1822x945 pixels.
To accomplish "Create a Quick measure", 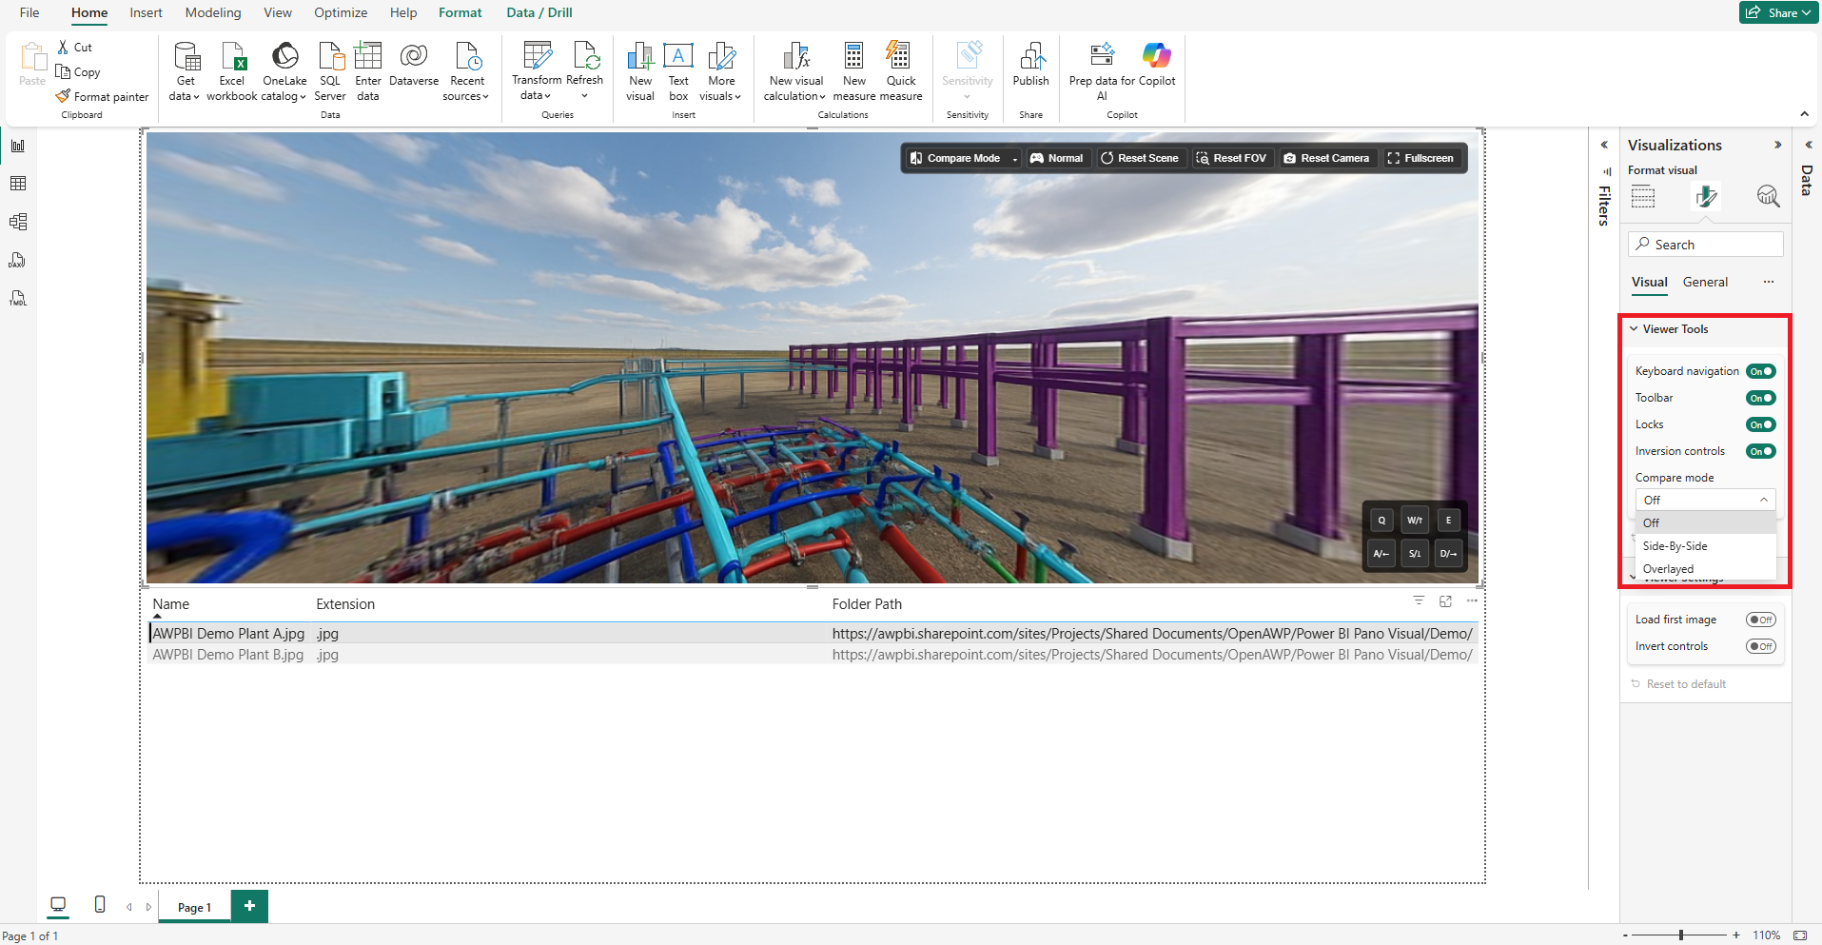I will [901, 71].
